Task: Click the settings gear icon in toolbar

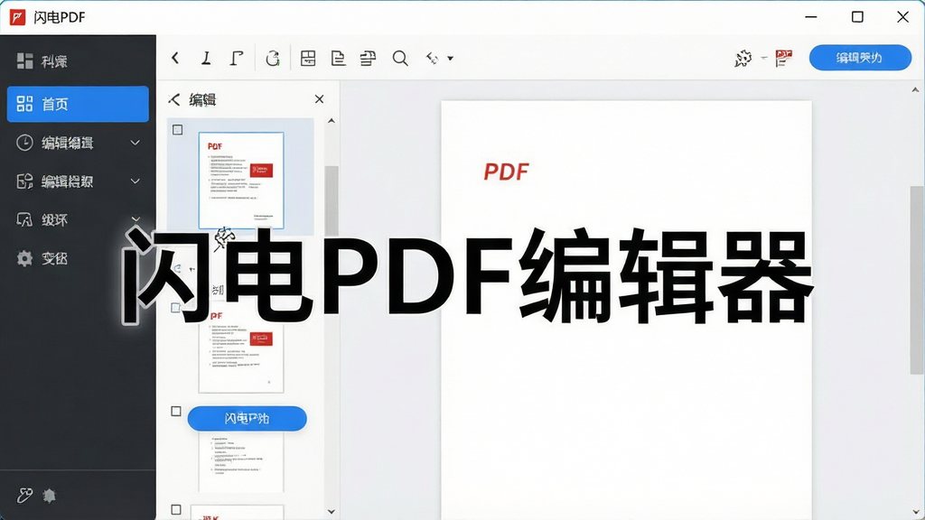Action: [x=743, y=58]
